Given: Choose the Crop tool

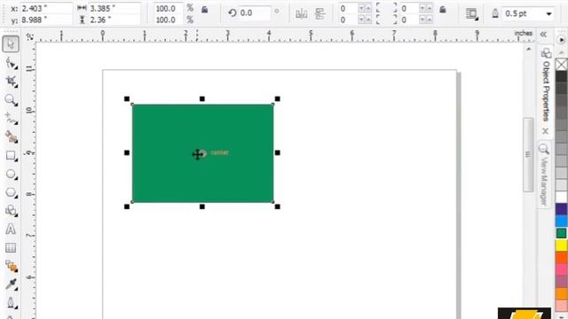Looking at the screenshot, I should (11, 81).
